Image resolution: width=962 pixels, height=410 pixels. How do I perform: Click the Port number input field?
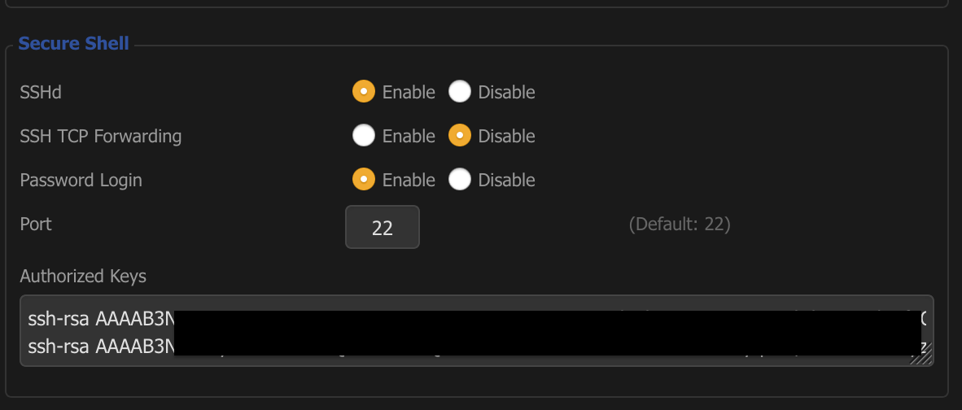click(383, 227)
